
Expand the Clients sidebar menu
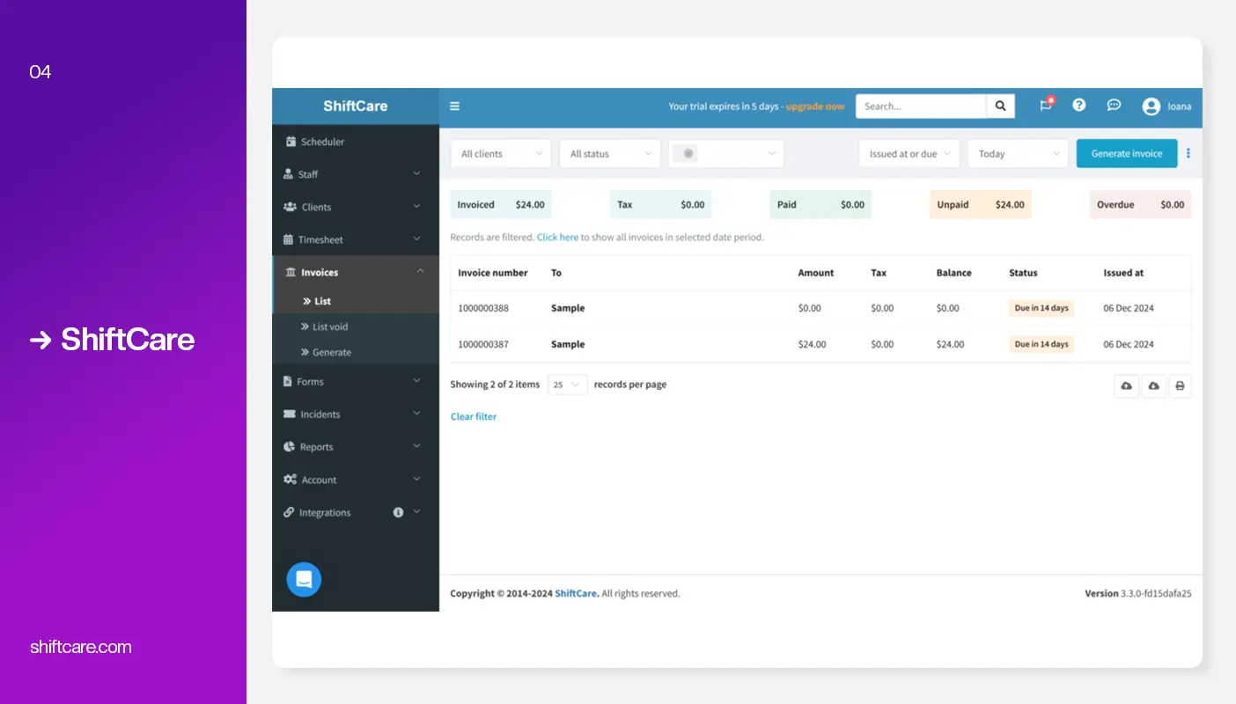[x=356, y=207]
